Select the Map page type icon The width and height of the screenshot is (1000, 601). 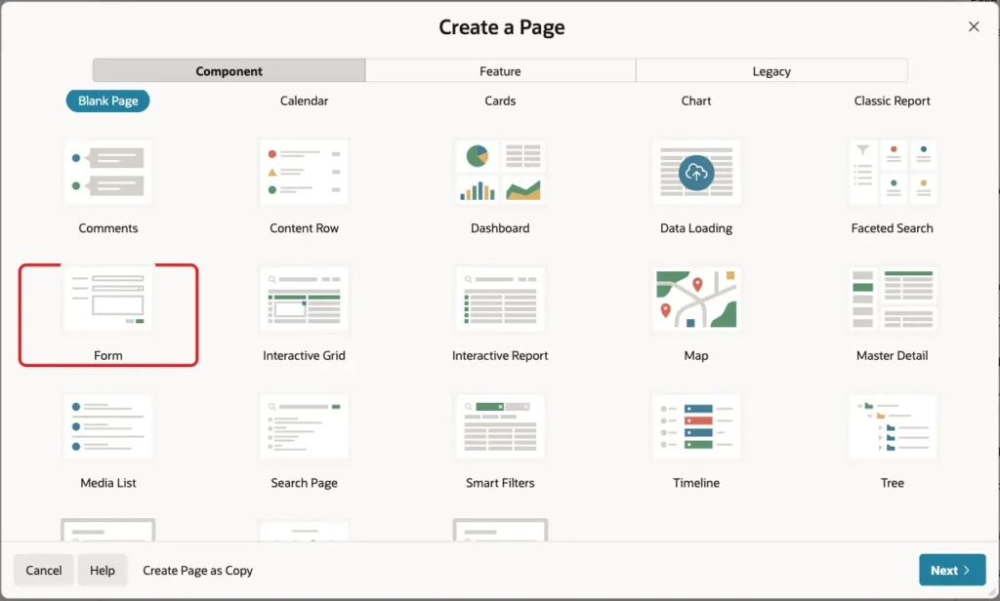pyautogui.click(x=695, y=300)
